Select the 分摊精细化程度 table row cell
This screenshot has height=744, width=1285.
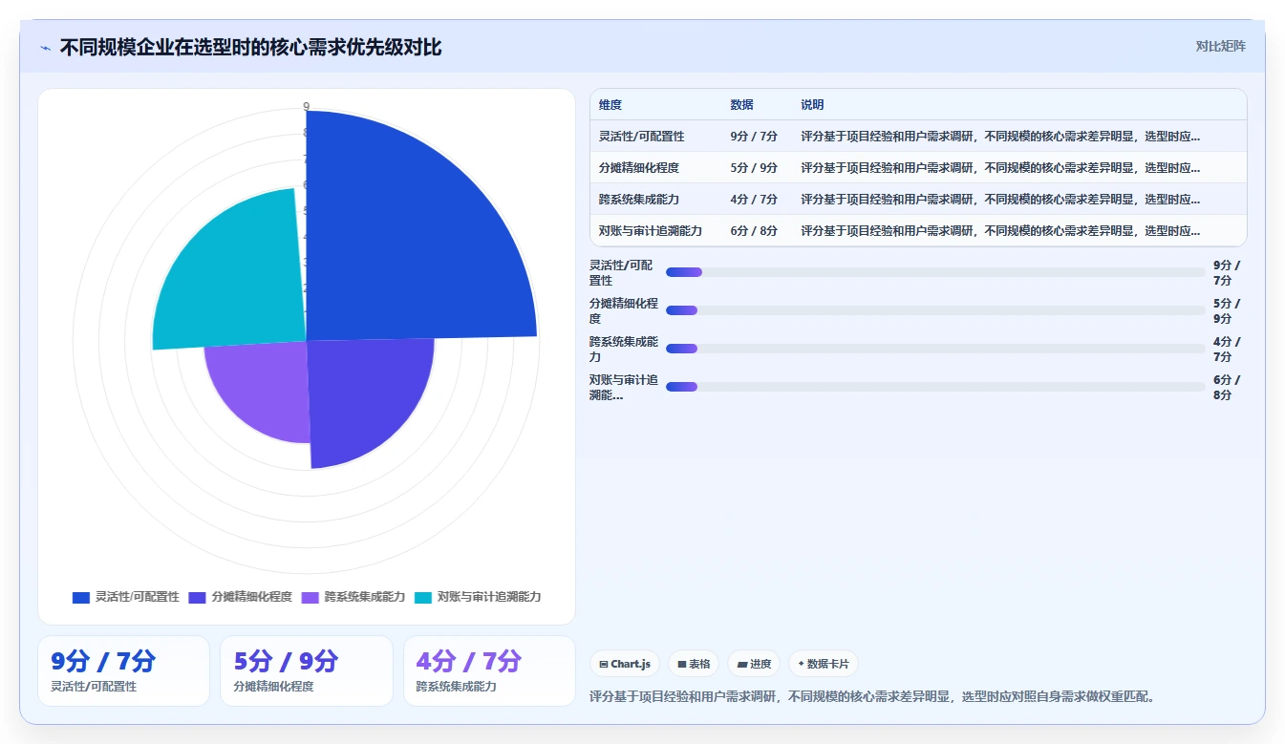(638, 168)
